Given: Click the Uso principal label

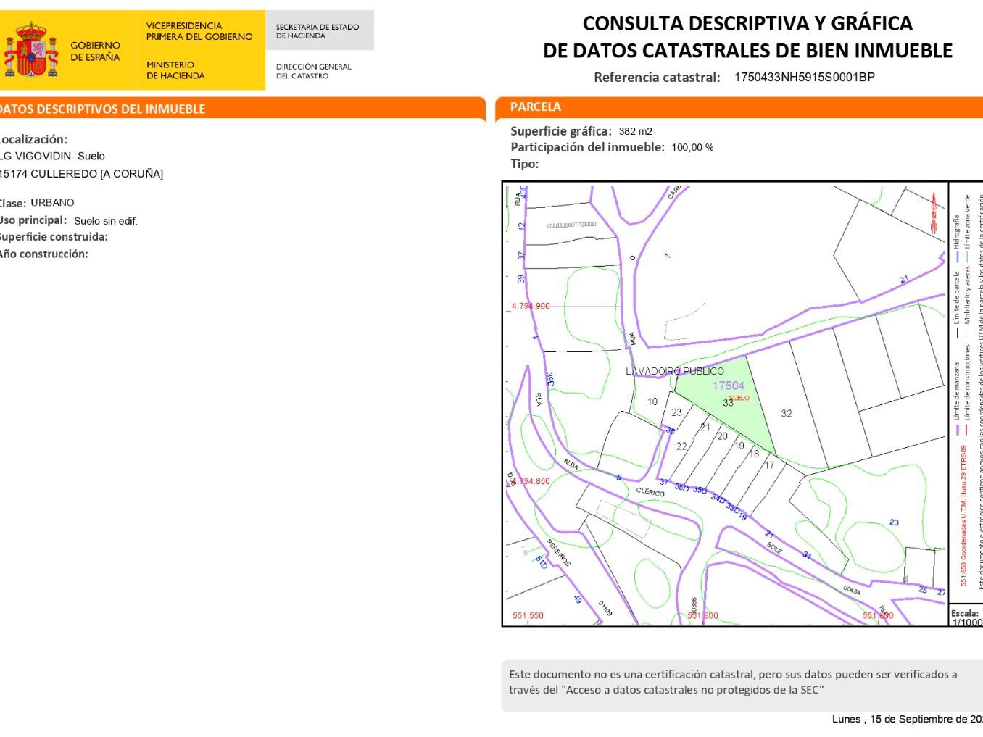Looking at the screenshot, I should click(x=33, y=220).
